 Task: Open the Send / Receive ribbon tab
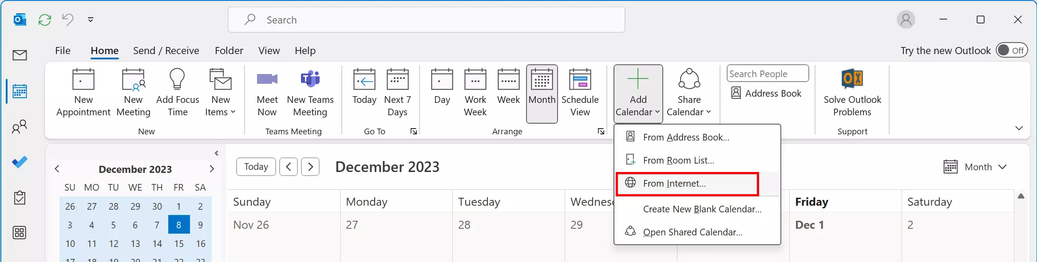[166, 50]
